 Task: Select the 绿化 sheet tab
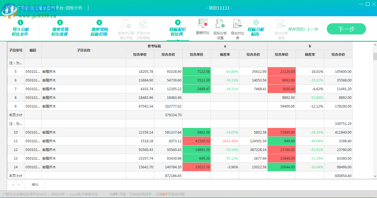point(35,185)
